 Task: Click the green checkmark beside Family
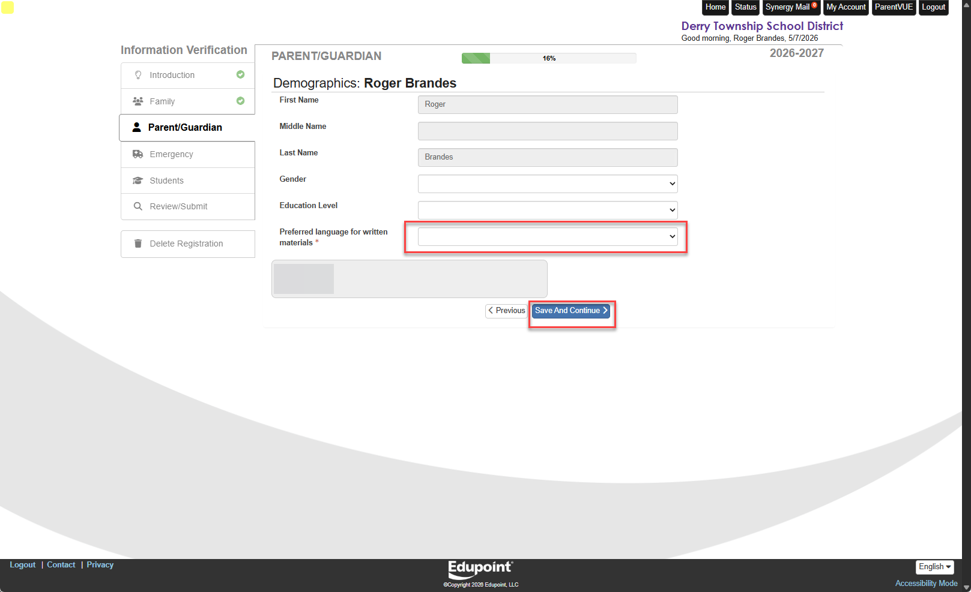point(240,101)
